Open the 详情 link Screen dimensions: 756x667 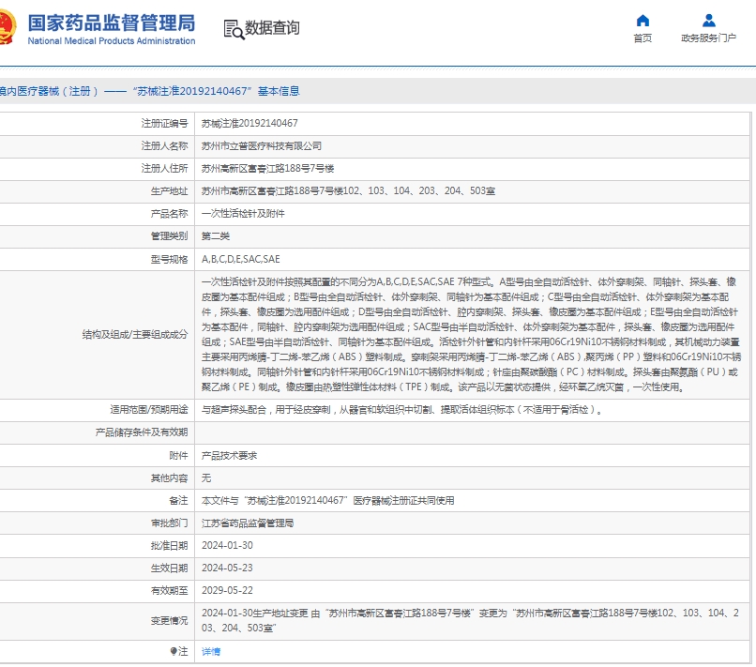click(x=211, y=652)
